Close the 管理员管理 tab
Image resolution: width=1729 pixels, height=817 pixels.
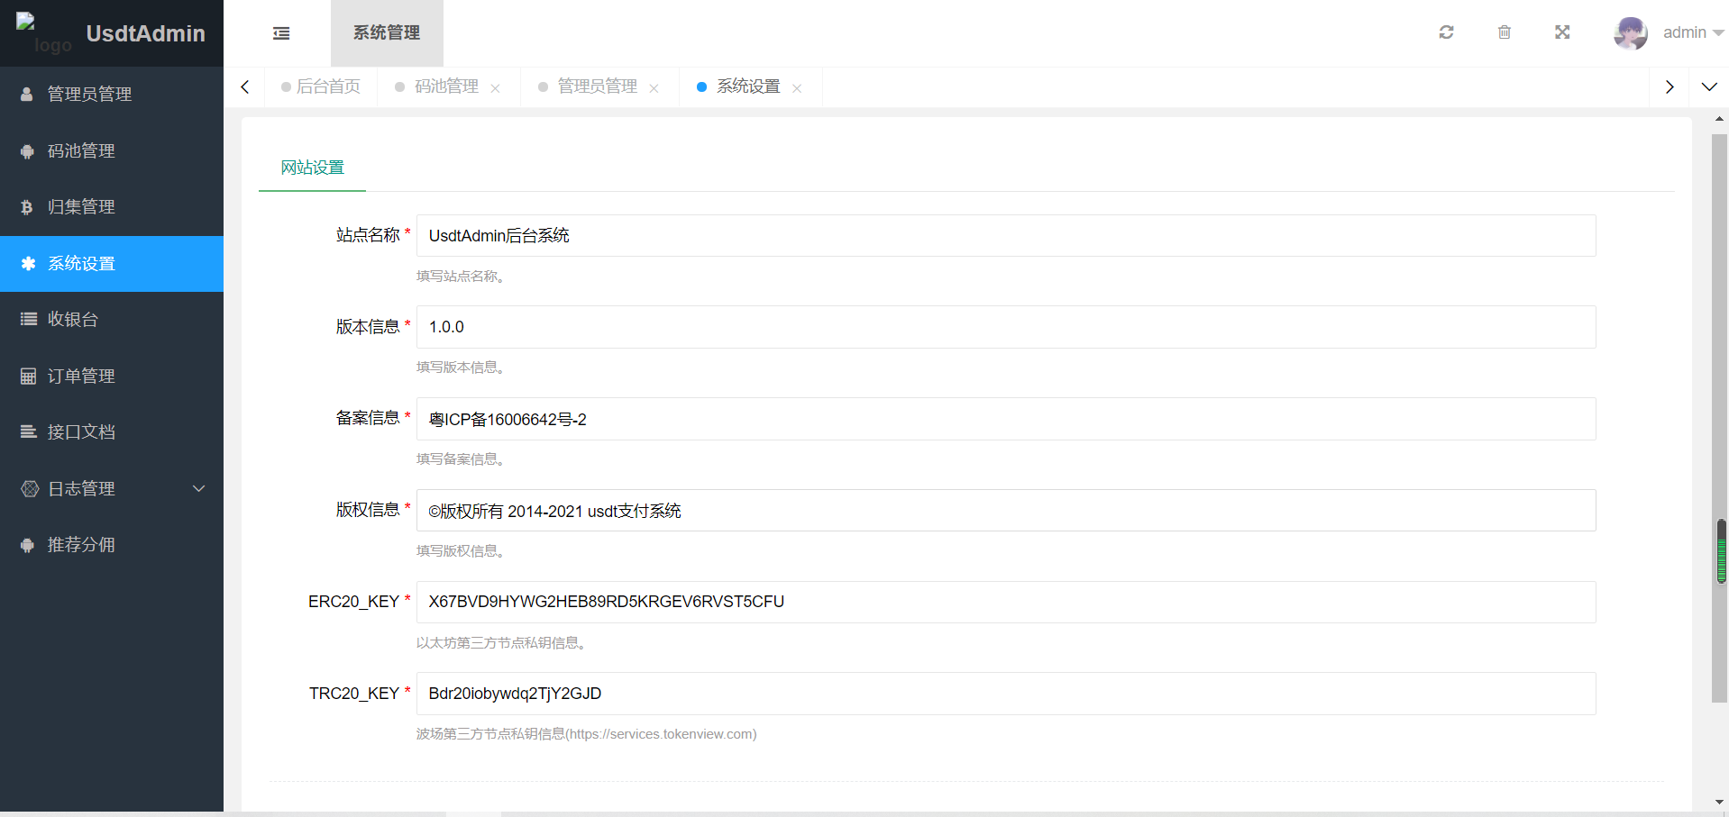pyautogui.click(x=654, y=88)
